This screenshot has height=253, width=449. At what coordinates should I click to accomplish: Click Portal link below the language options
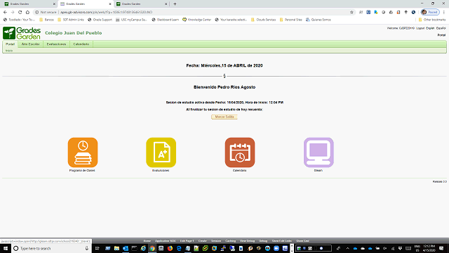pos(441,35)
